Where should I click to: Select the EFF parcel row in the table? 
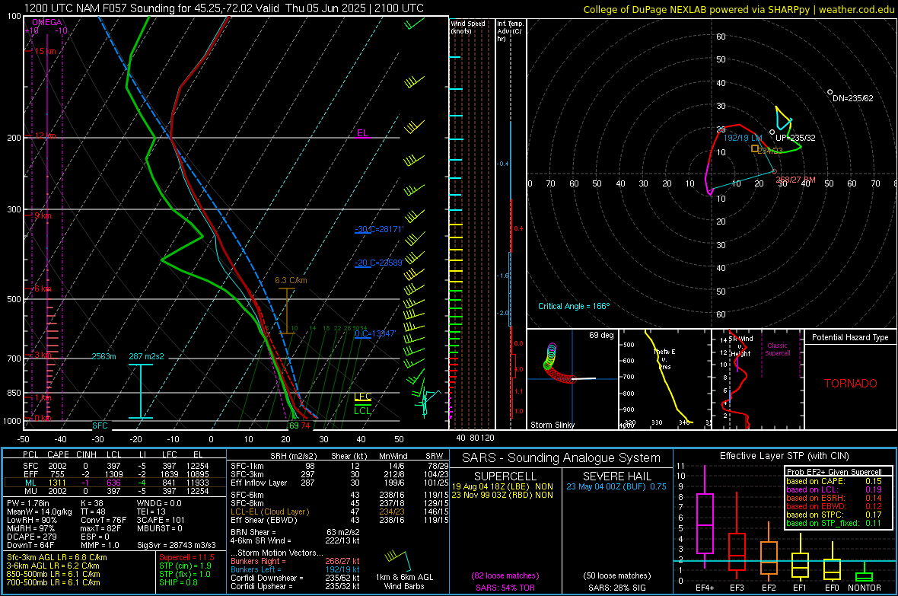pos(115,474)
